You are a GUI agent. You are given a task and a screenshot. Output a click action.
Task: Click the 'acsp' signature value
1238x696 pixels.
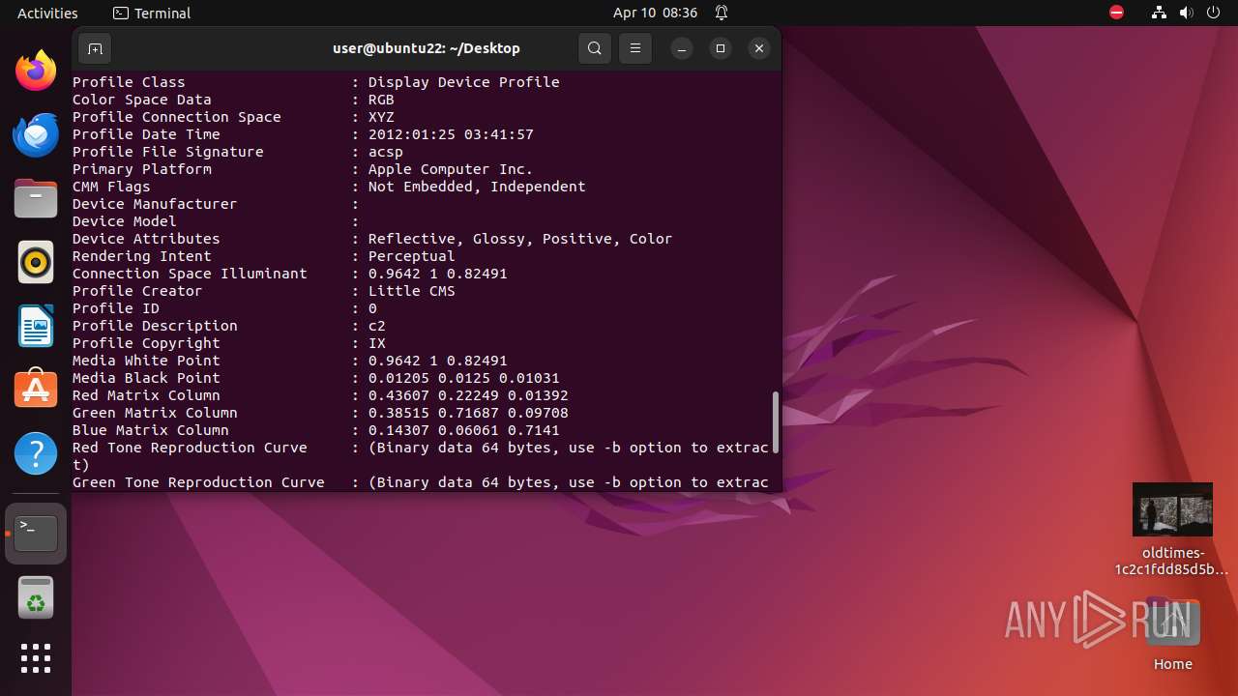click(x=385, y=152)
